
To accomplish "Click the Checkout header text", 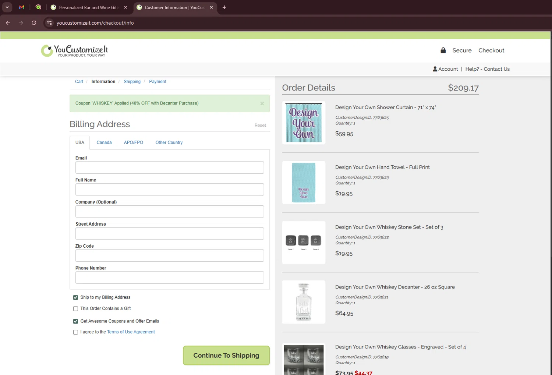I will pos(491,50).
